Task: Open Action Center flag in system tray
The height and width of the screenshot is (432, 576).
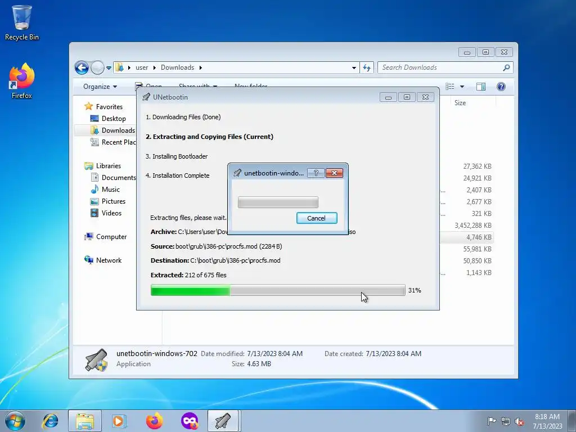Action: (x=492, y=421)
